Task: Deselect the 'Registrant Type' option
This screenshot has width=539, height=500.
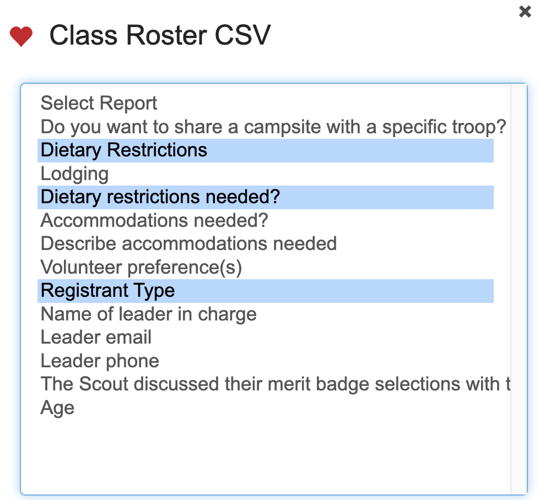Action: (108, 291)
